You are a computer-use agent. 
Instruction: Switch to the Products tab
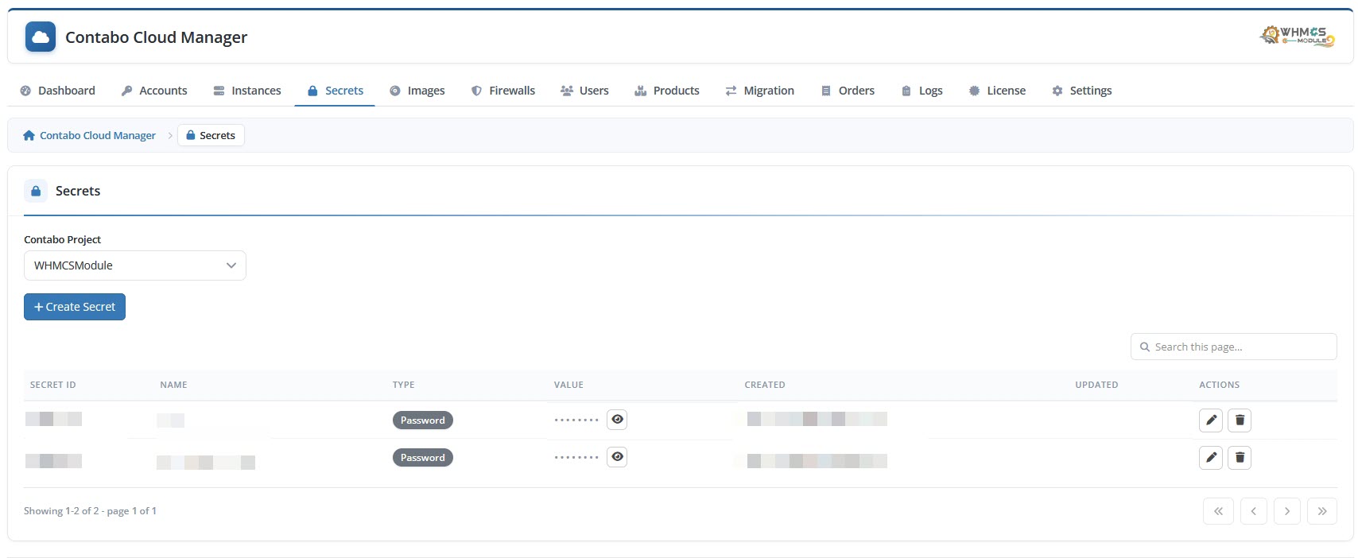(x=667, y=91)
